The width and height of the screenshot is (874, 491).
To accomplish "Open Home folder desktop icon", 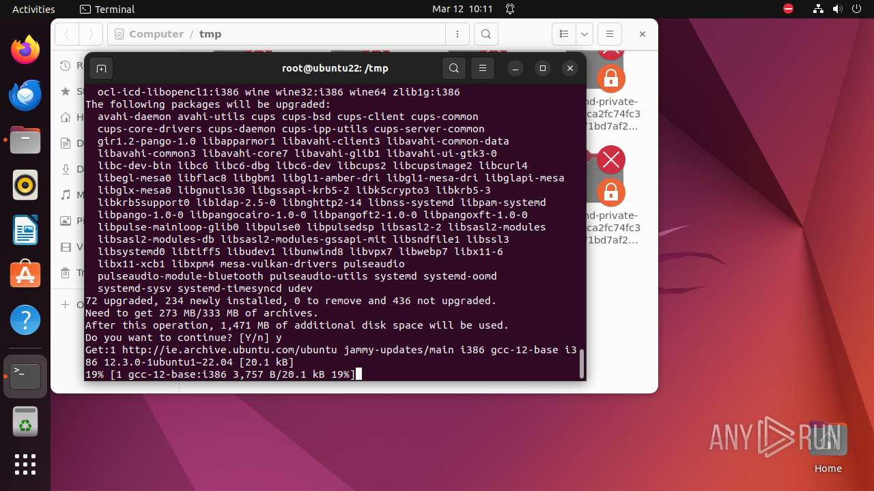I will pos(828,447).
